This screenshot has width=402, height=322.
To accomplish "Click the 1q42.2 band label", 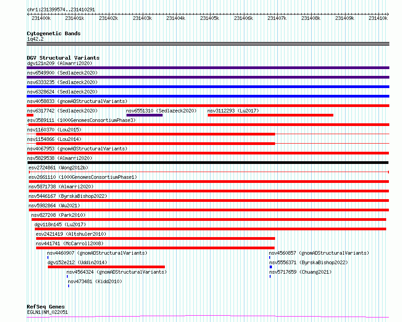I will pyautogui.click(x=35, y=39).
